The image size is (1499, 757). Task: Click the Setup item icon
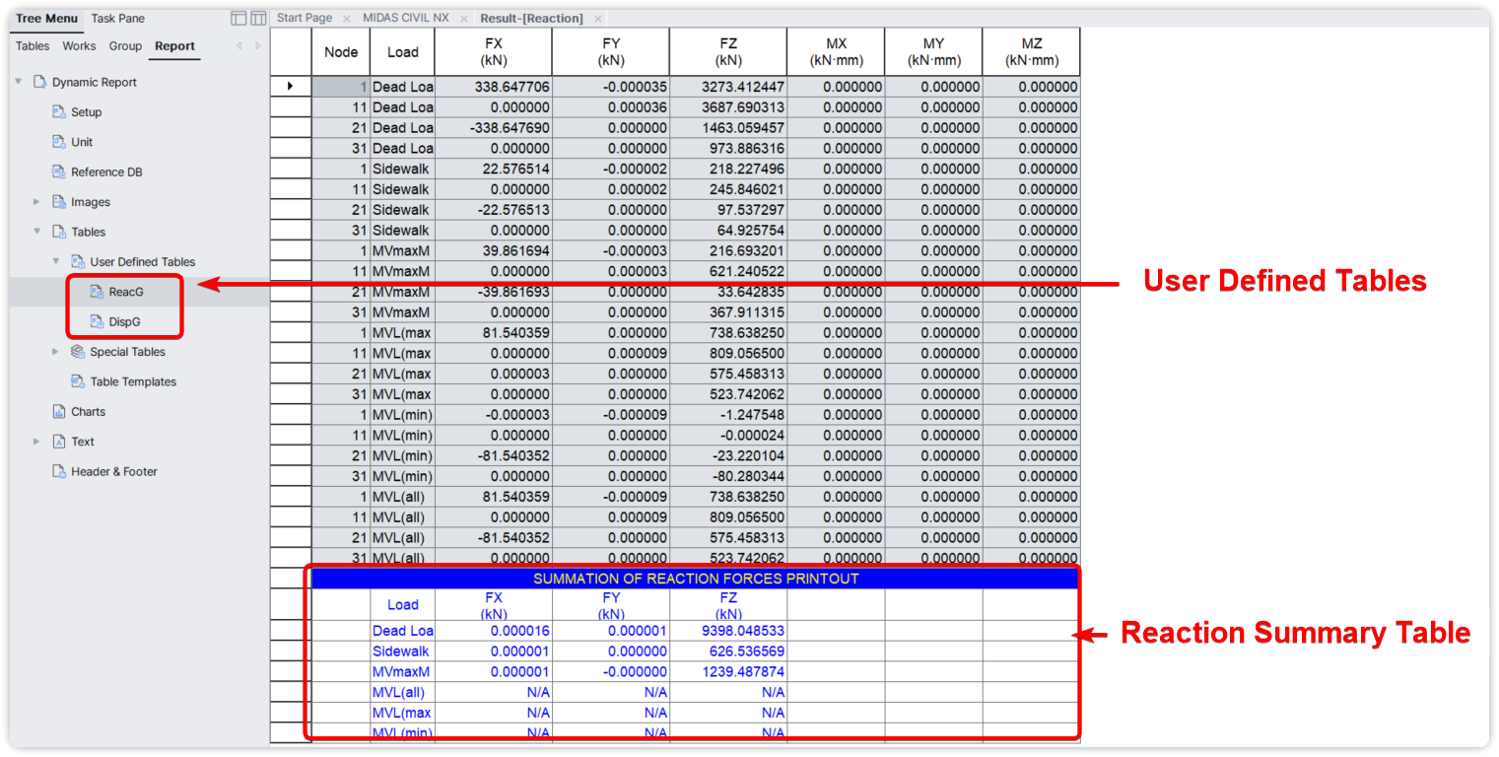click(x=58, y=112)
